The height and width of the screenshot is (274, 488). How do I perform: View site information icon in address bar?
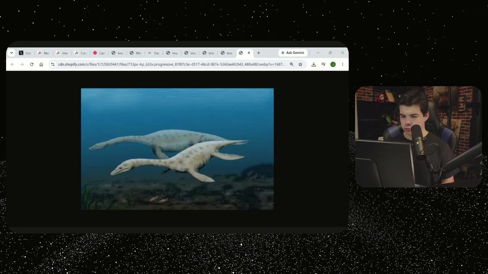[53, 64]
